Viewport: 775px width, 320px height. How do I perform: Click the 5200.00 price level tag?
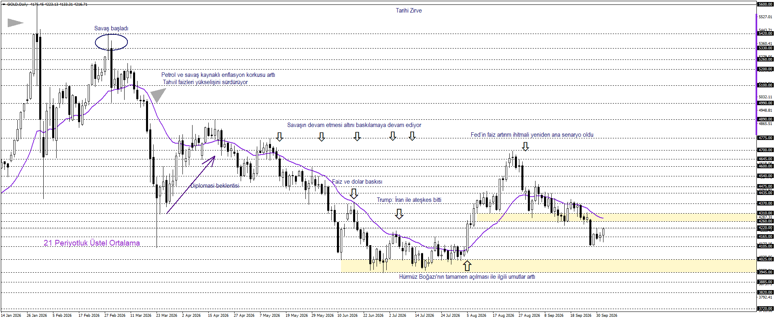[x=765, y=69]
